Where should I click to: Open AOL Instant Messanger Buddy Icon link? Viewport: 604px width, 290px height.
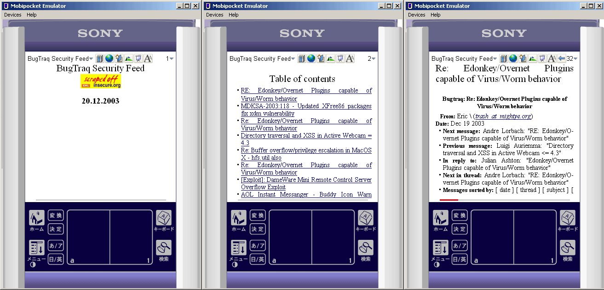306,195
